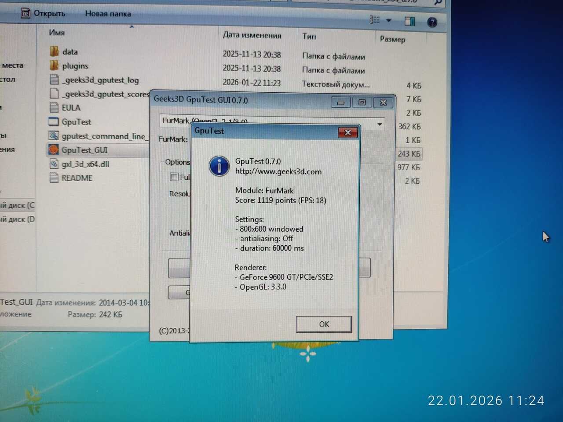Select the README file icon

(54, 178)
